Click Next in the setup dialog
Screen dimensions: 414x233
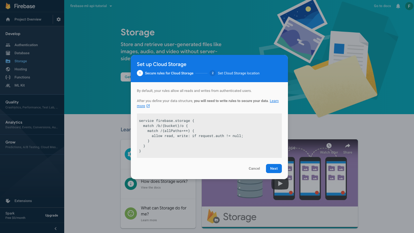coord(274,168)
